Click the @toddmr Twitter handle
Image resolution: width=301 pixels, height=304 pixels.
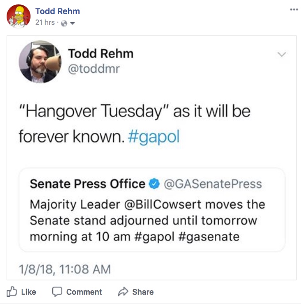(x=94, y=69)
